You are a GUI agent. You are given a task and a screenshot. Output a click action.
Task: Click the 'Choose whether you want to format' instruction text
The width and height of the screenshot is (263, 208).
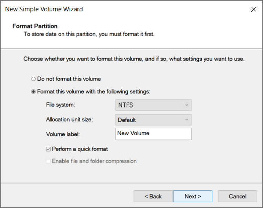click(x=134, y=59)
